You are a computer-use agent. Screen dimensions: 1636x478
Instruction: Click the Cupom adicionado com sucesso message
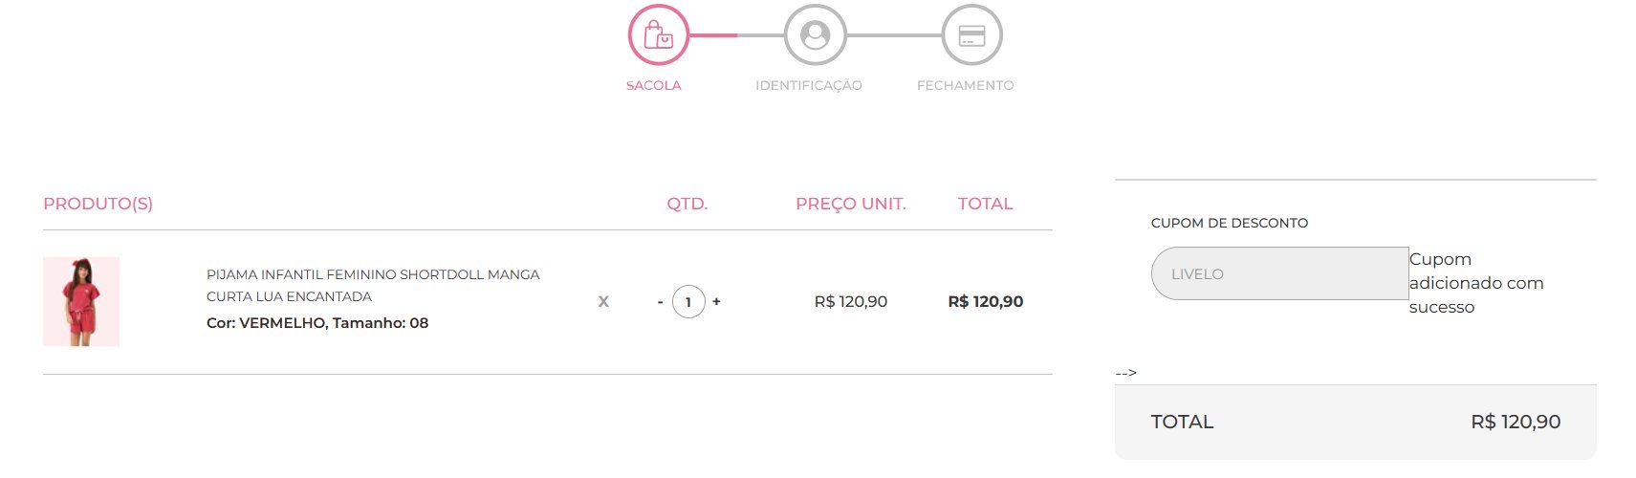pos(1476,283)
